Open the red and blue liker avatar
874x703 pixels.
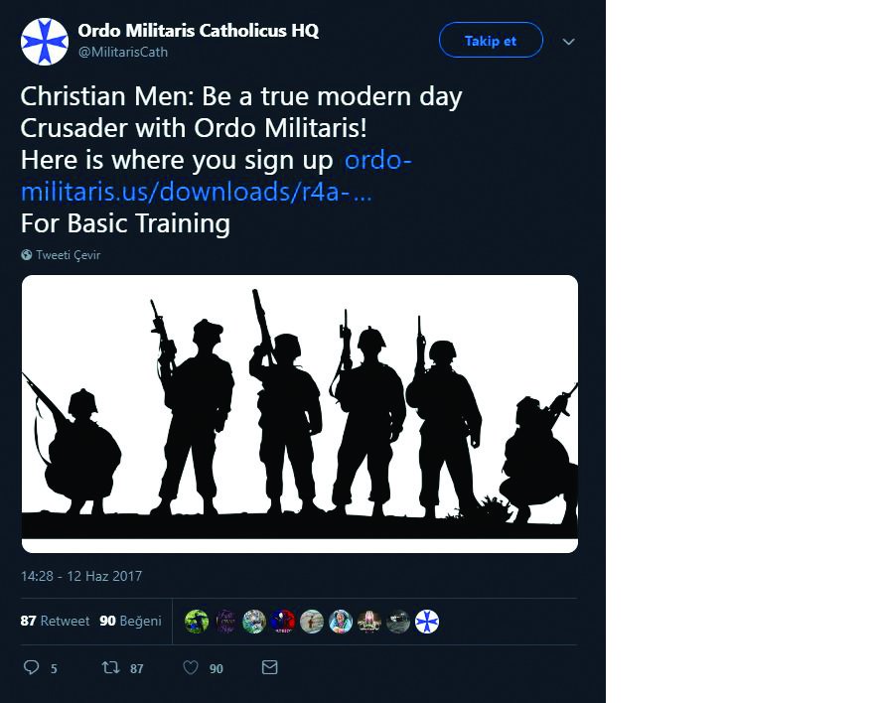(283, 622)
